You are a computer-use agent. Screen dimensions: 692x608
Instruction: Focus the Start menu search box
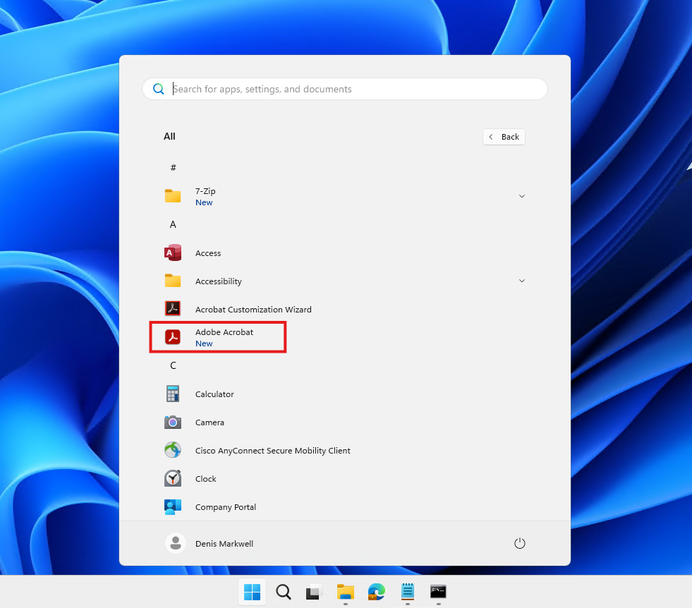(x=353, y=89)
